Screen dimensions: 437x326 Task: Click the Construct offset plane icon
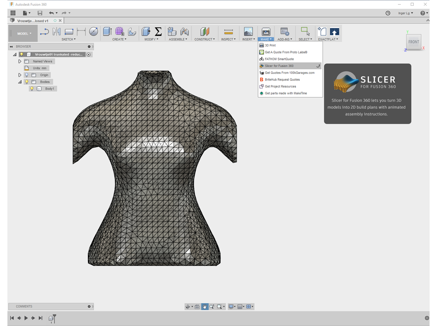click(205, 32)
